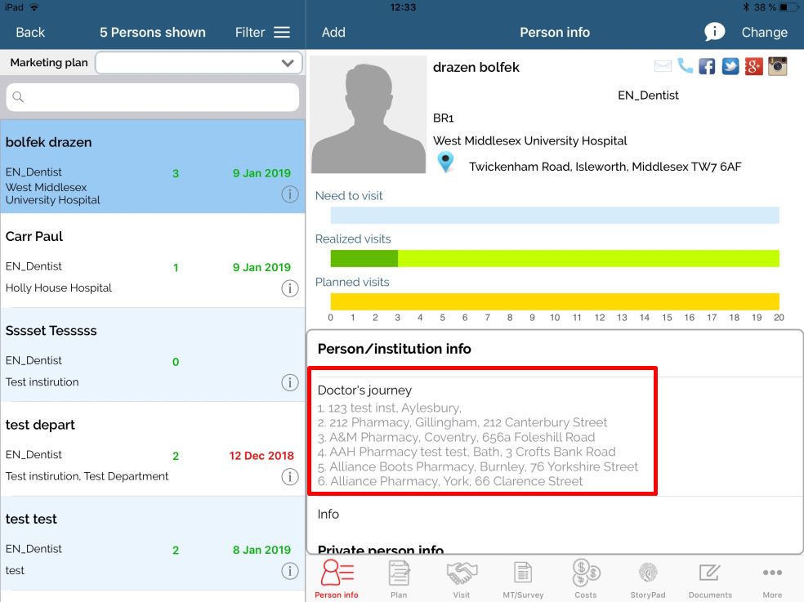Image resolution: width=804 pixels, height=602 pixels.
Task: Open the Instagram profile icon
Action: click(777, 66)
